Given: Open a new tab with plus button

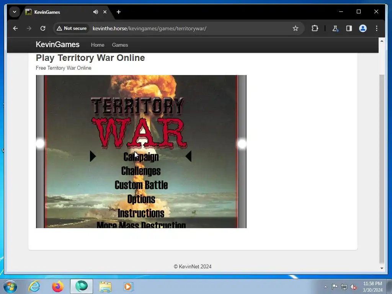Looking at the screenshot, I should click(x=119, y=12).
